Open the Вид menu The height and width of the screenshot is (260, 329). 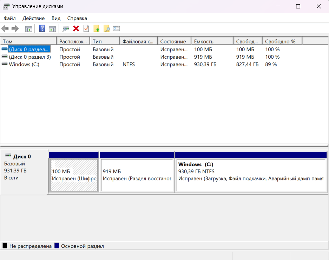click(56, 18)
